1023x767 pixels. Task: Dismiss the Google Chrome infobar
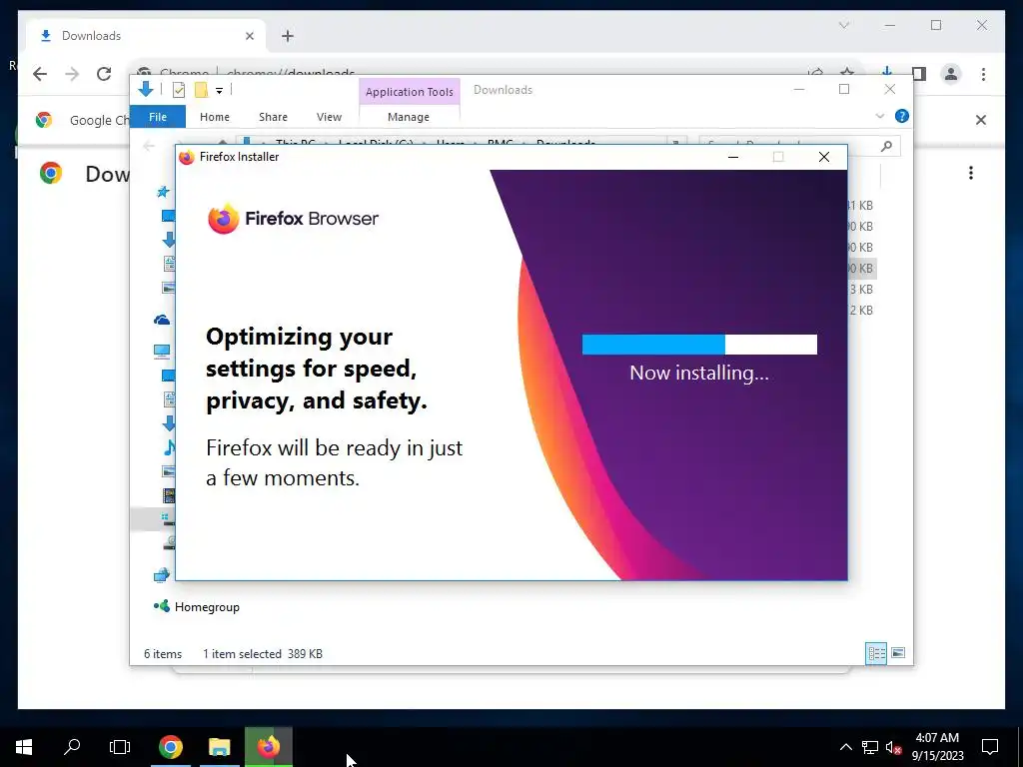(981, 120)
